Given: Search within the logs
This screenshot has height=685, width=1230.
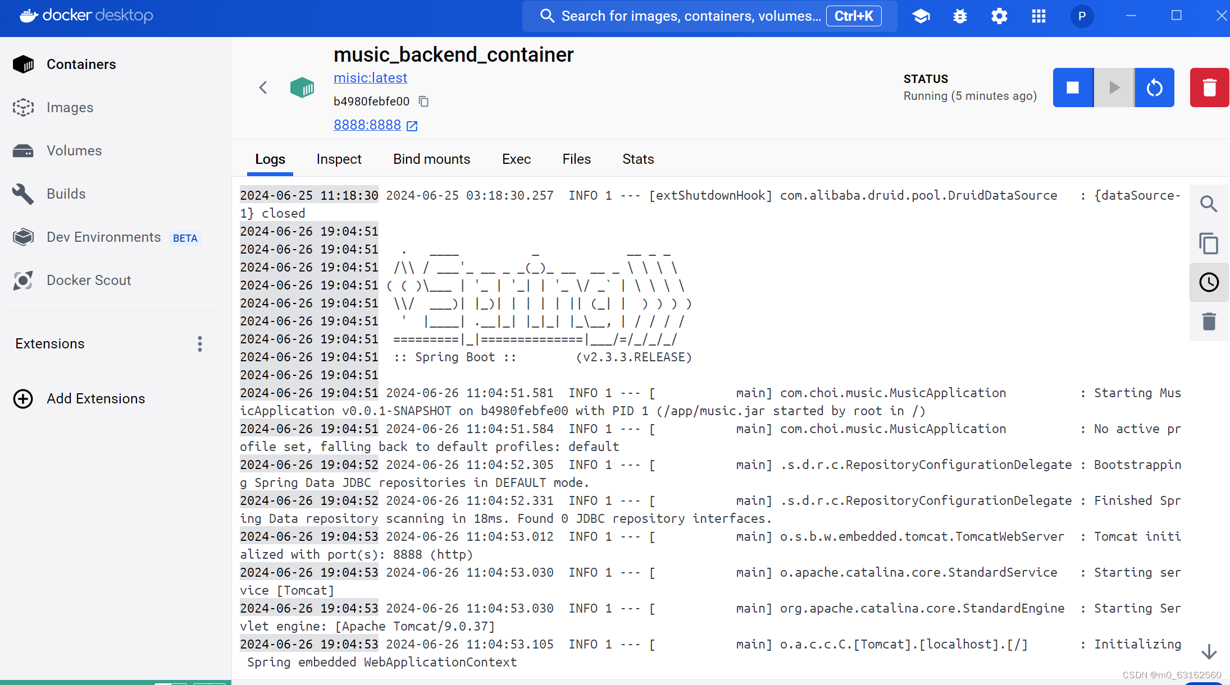Looking at the screenshot, I should tap(1209, 204).
